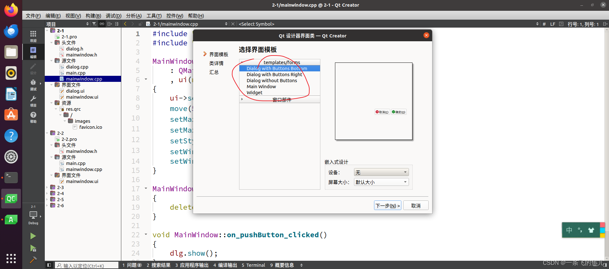Click the line and column indicator

pyautogui.click(x=583, y=24)
